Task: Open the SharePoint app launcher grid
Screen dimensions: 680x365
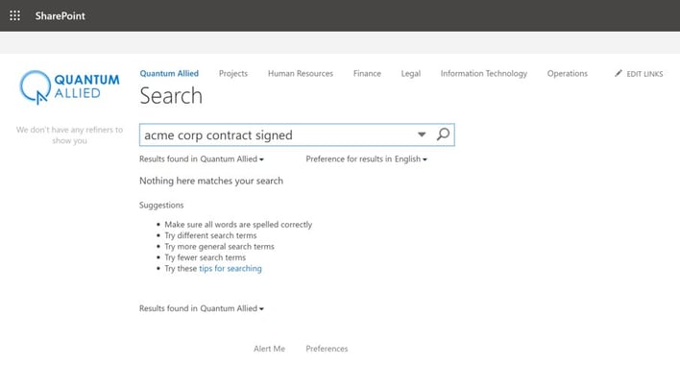Action: (14, 16)
